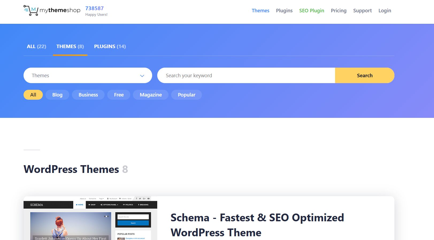434x240 pixels.
Task: Open Schema - Fastest & SEO Optimized title
Action: click(x=257, y=225)
